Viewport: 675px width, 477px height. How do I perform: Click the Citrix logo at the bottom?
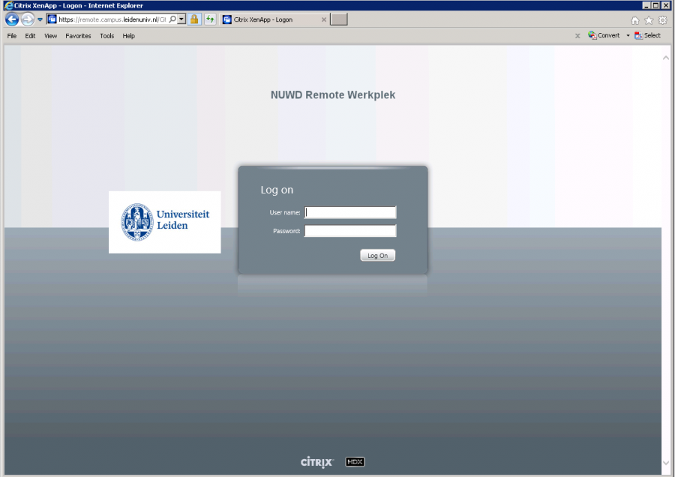click(316, 462)
